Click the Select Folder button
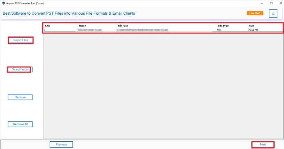The height and width of the screenshot is (149, 284). (x=20, y=69)
